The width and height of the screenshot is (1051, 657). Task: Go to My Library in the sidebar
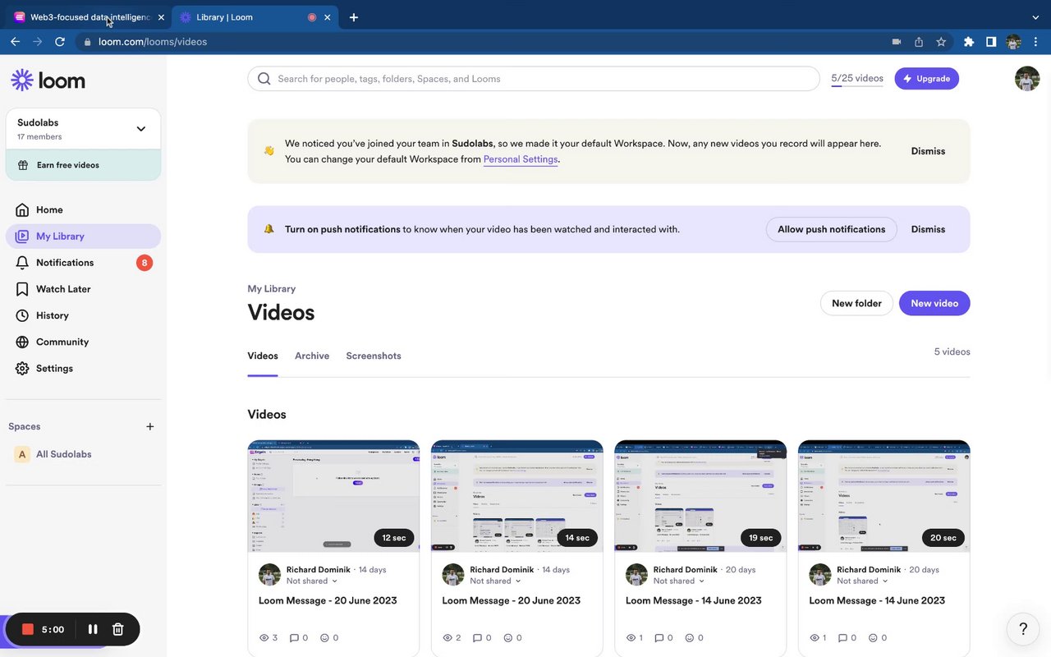point(83,237)
